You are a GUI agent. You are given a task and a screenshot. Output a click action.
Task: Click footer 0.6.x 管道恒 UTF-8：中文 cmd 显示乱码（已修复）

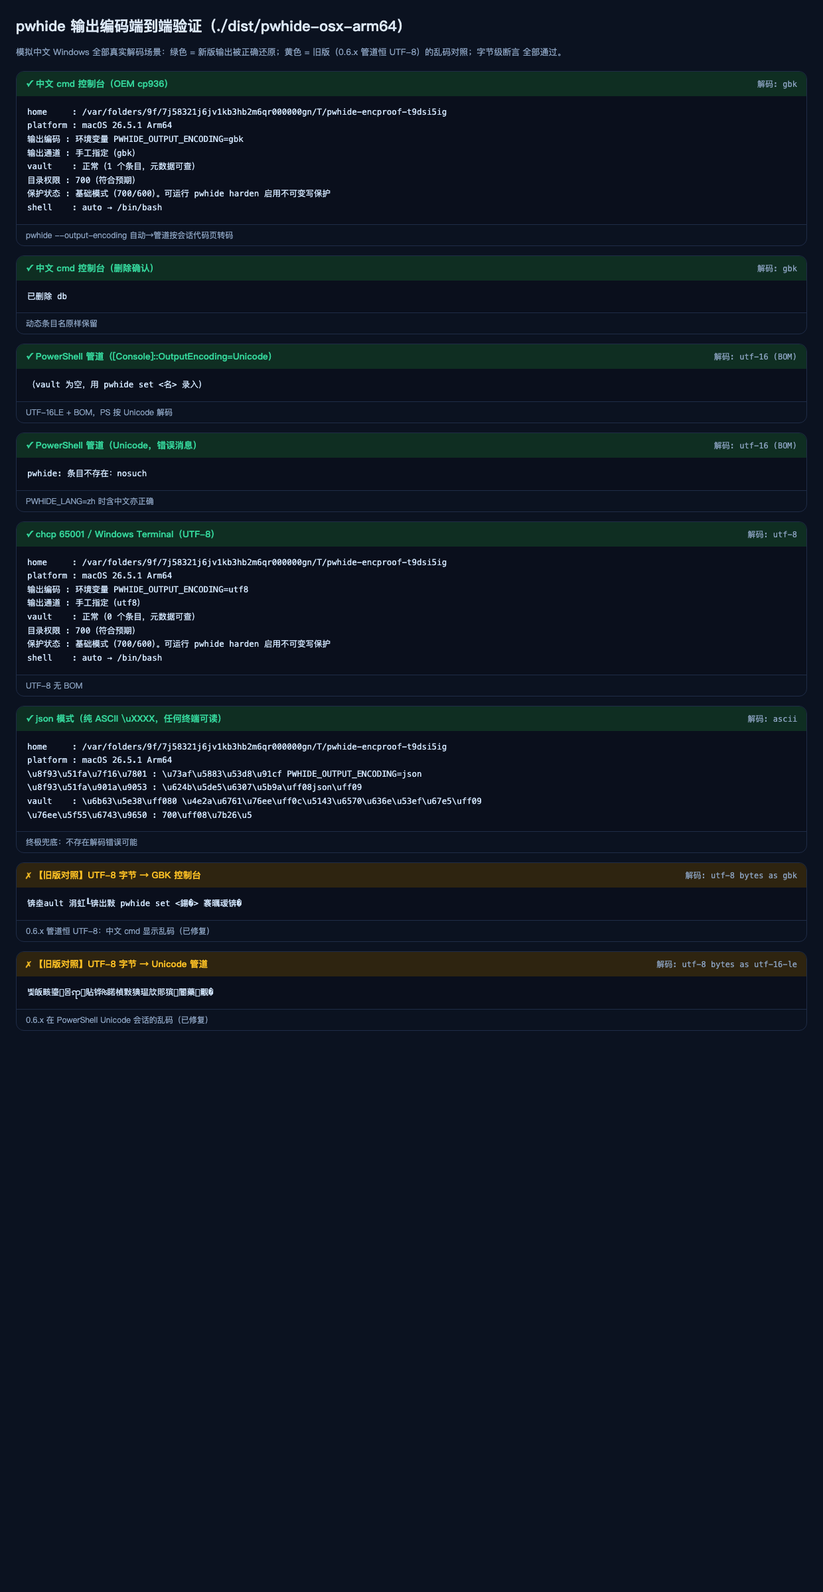(119, 931)
